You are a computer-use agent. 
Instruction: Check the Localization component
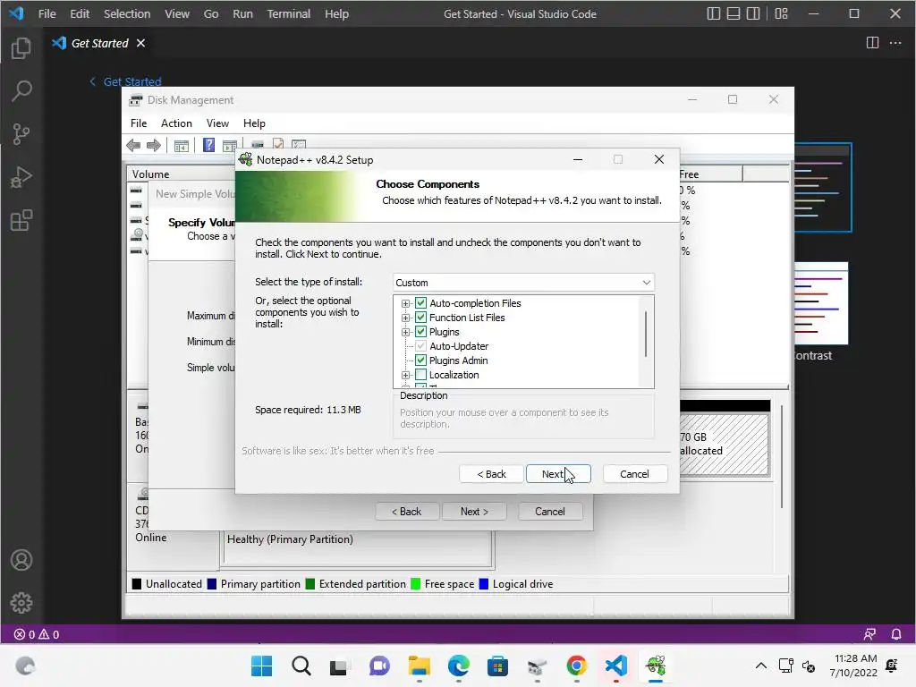(x=420, y=375)
